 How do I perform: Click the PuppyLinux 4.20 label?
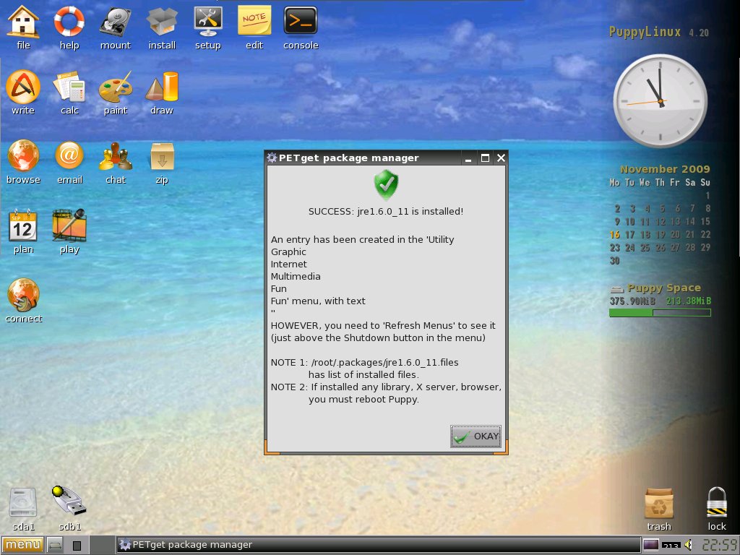[659, 32]
